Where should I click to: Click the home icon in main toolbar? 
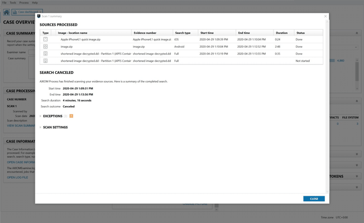pyautogui.click(x=6, y=12)
